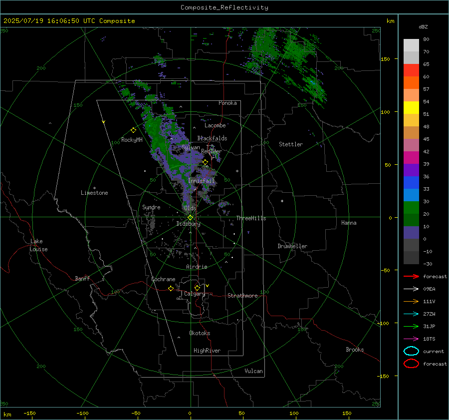The image size is (449, 420).
Task: Click the Banff city label
Action: pos(82,279)
